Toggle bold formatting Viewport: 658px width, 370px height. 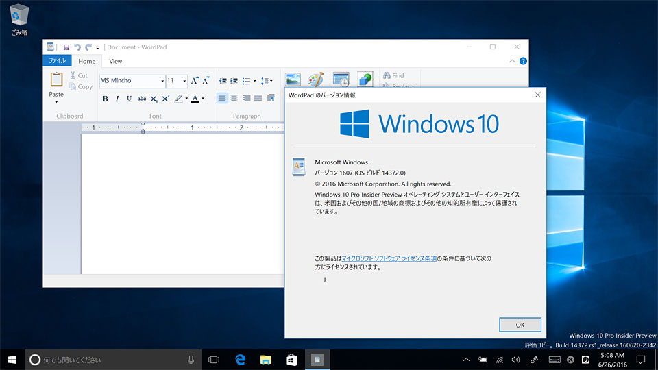(x=106, y=99)
